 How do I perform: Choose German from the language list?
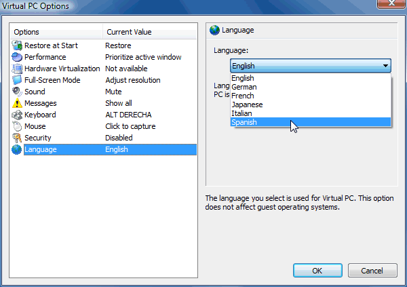311,87
